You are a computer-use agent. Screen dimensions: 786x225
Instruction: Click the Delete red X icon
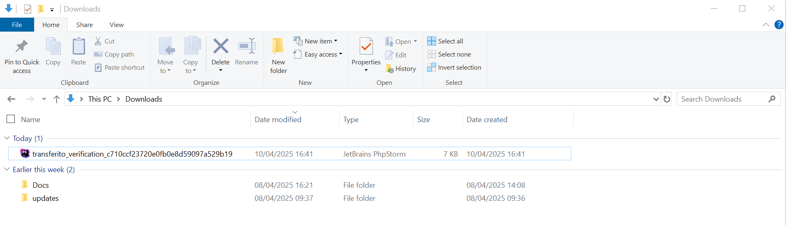coord(221,46)
